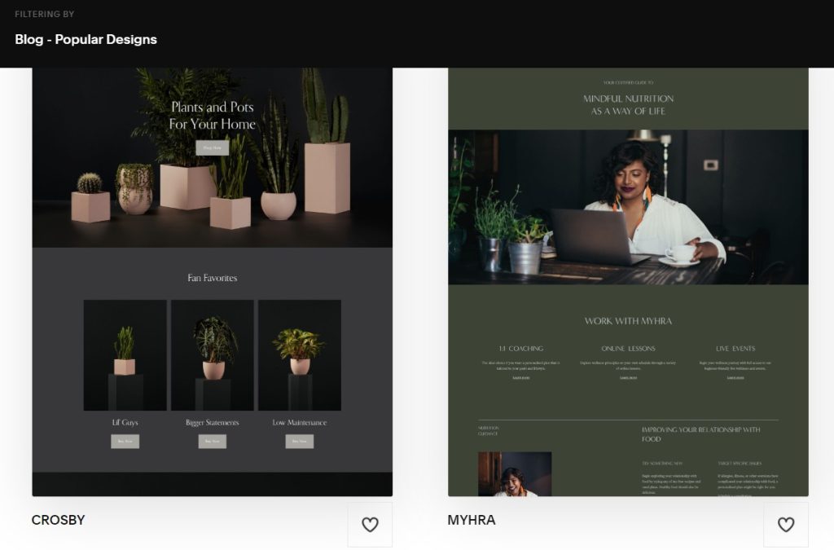The image size is (834, 550).
Task: Favorite the Myhra template with the heart
Action: (786, 525)
